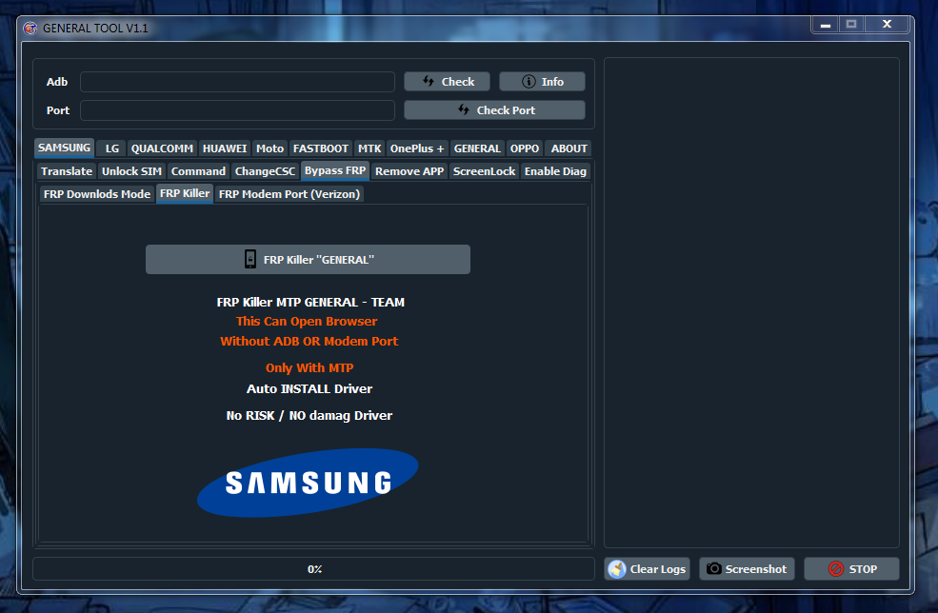Open the FASTBOOT tab
Image resolution: width=938 pixels, height=613 pixels.
pyautogui.click(x=321, y=148)
